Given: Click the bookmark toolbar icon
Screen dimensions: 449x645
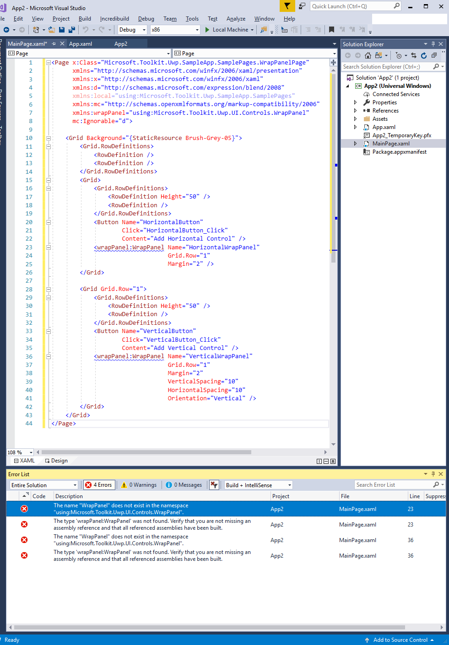Looking at the screenshot, I should 331,30.
